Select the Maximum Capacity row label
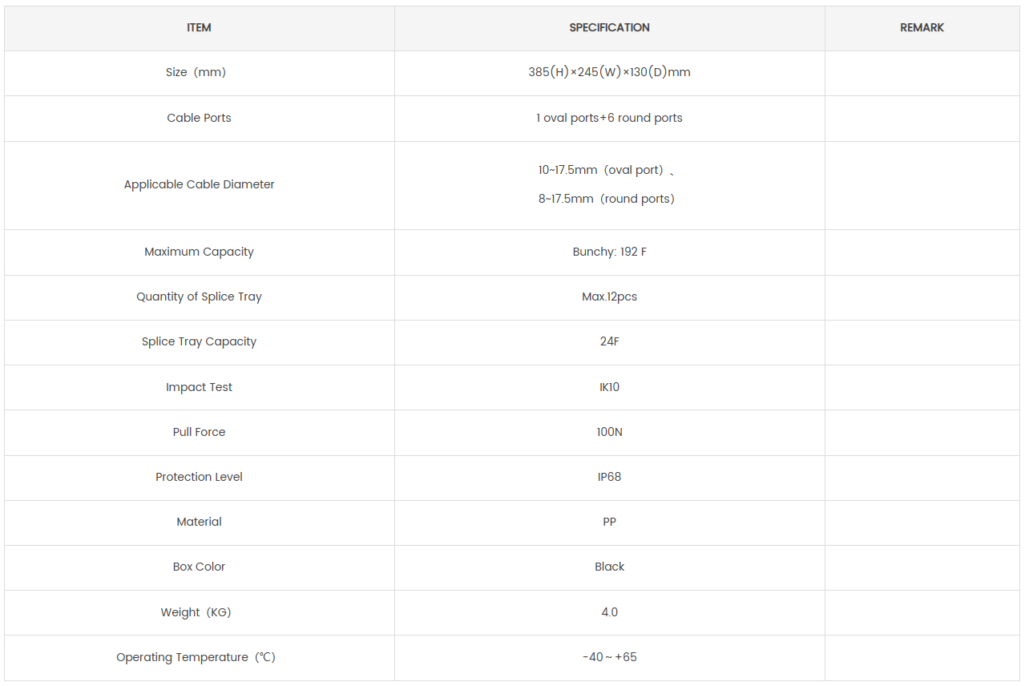 point(199,252)
